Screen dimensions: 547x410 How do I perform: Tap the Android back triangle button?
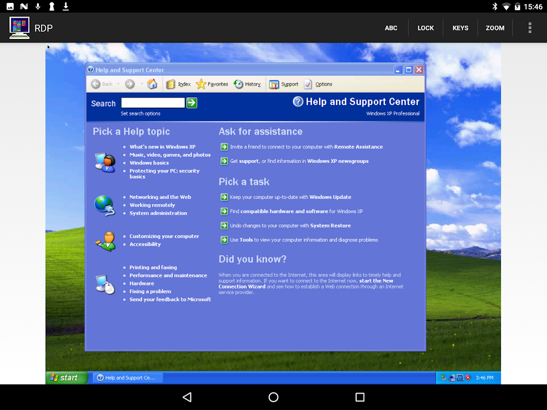(x=187, y=397)
